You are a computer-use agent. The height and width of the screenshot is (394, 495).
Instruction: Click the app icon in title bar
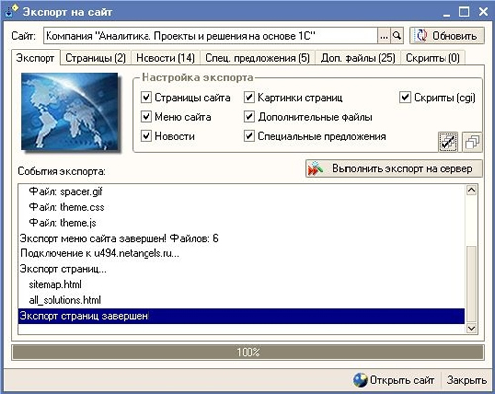coord(12,11)
